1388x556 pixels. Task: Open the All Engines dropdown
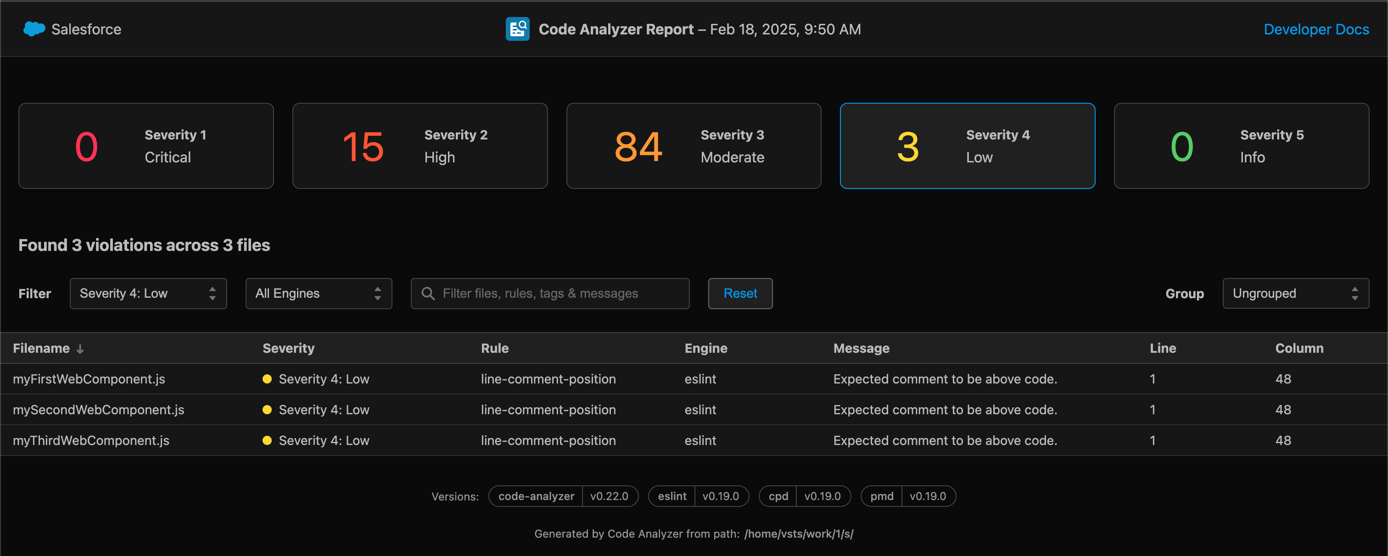click(319, 294)
